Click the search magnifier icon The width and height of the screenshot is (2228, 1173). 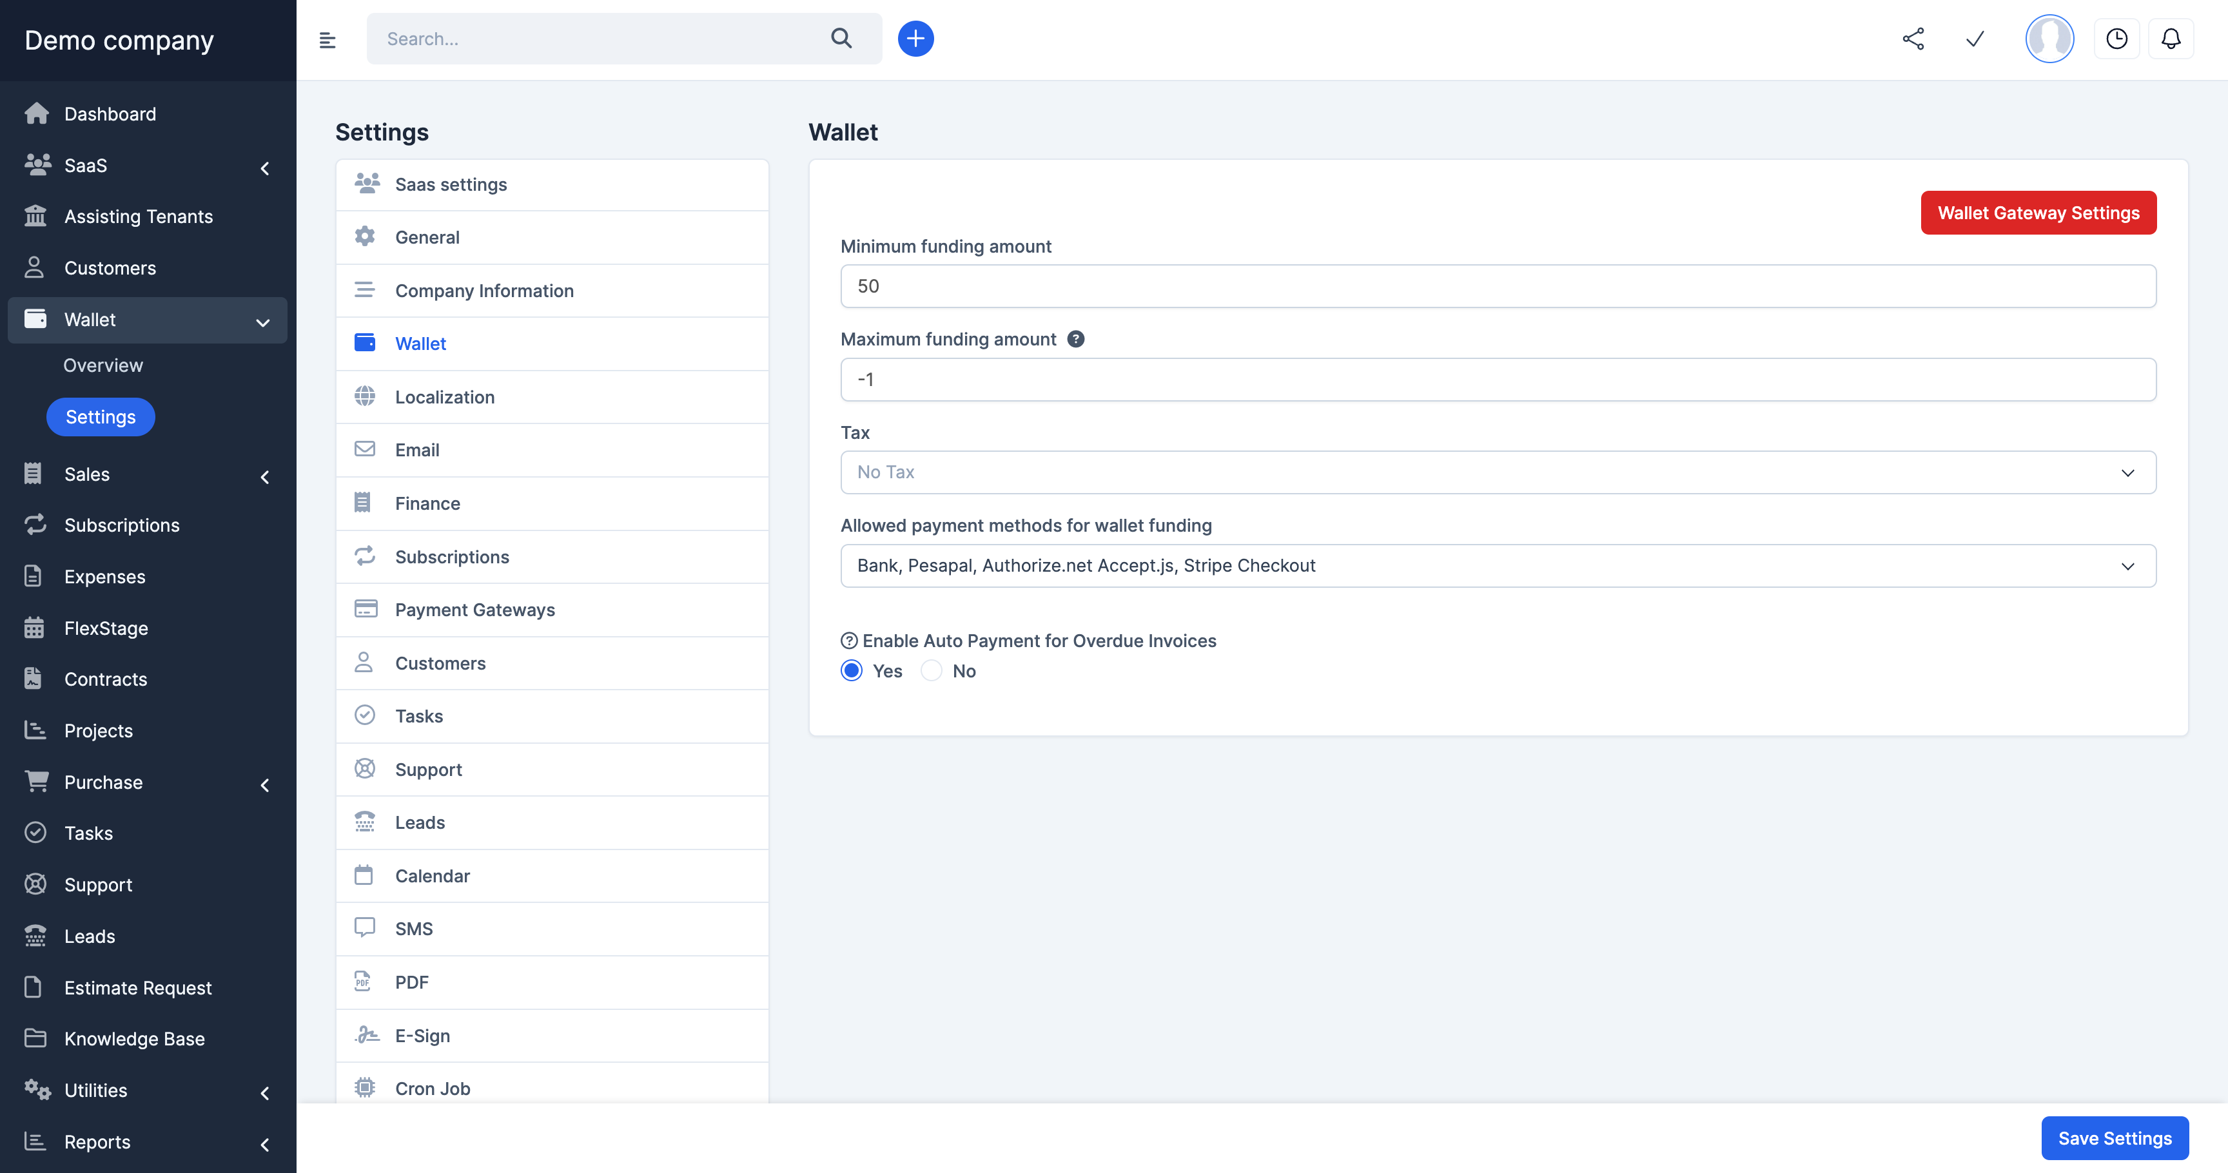click(x=841, y=39)
